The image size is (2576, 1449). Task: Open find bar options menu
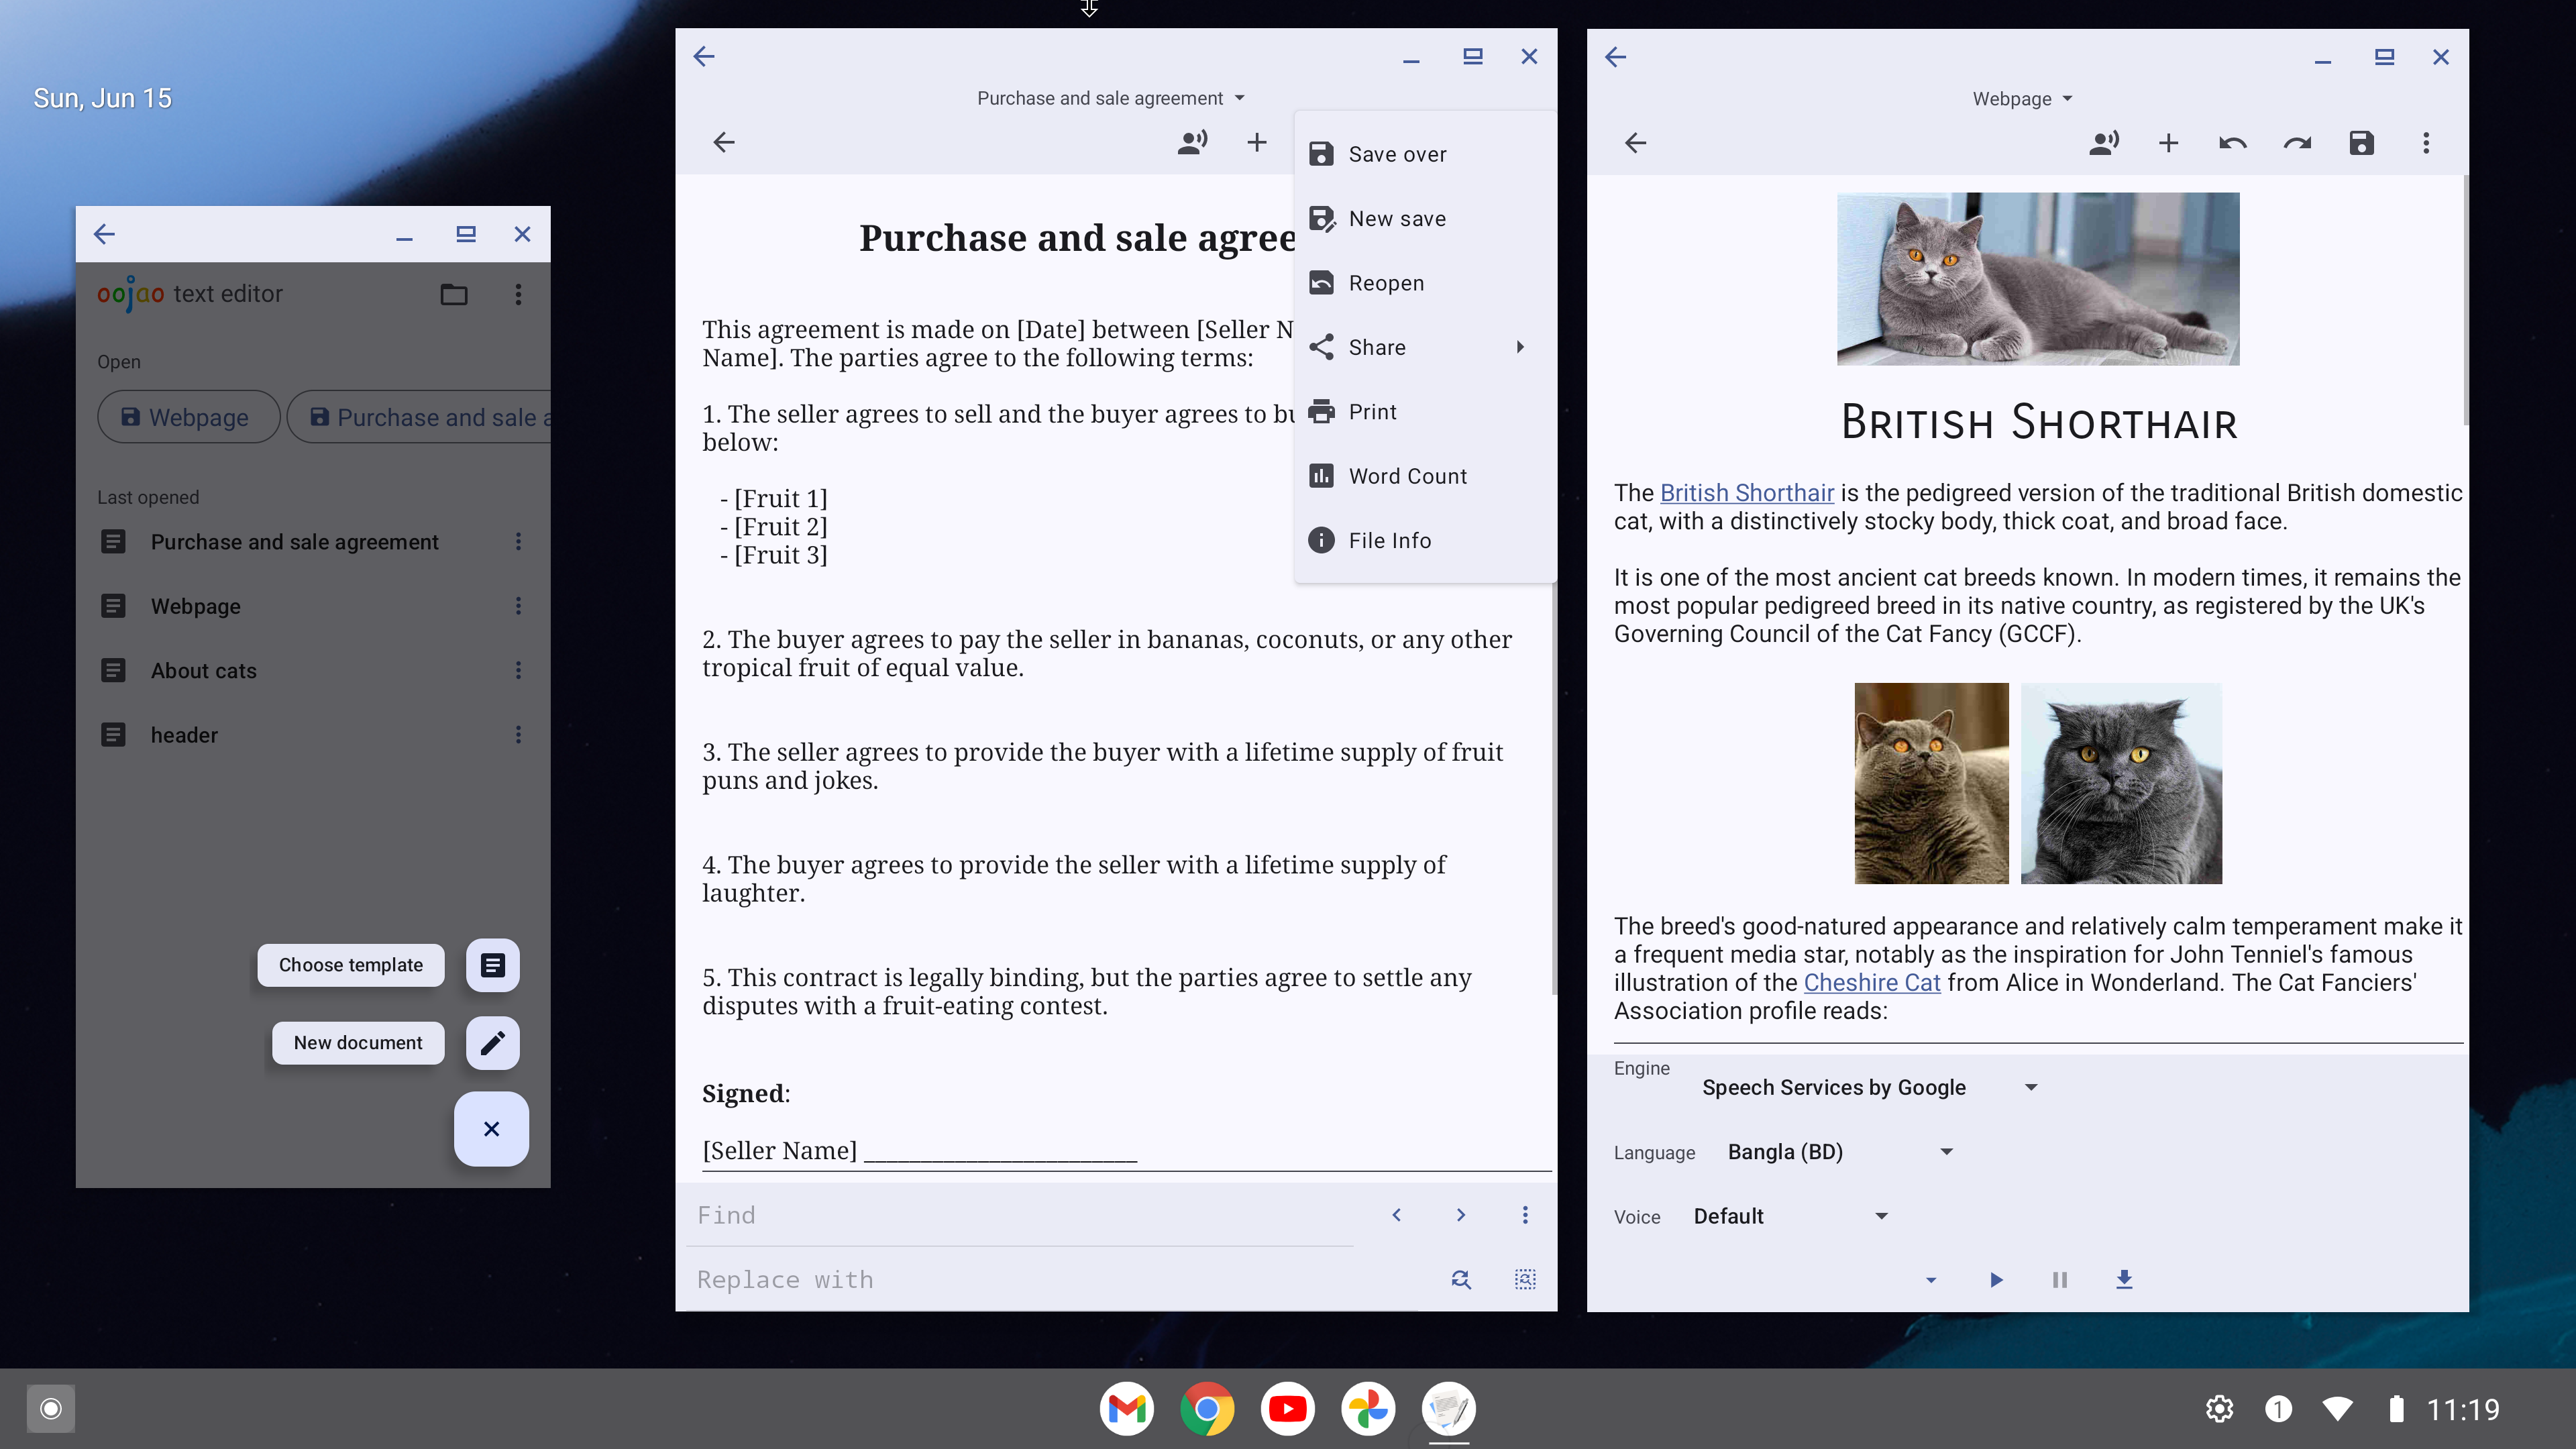1525,1215
